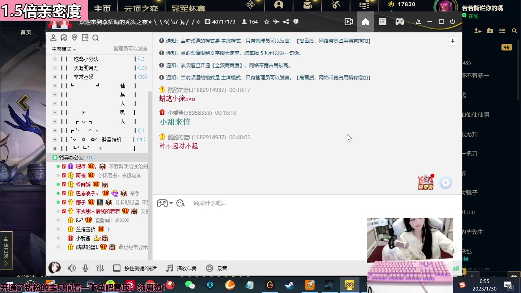Select user 不找别人借钱的若若
This screenshot has height=293, width=521.
pyautogui.click(x=98, y=211)
